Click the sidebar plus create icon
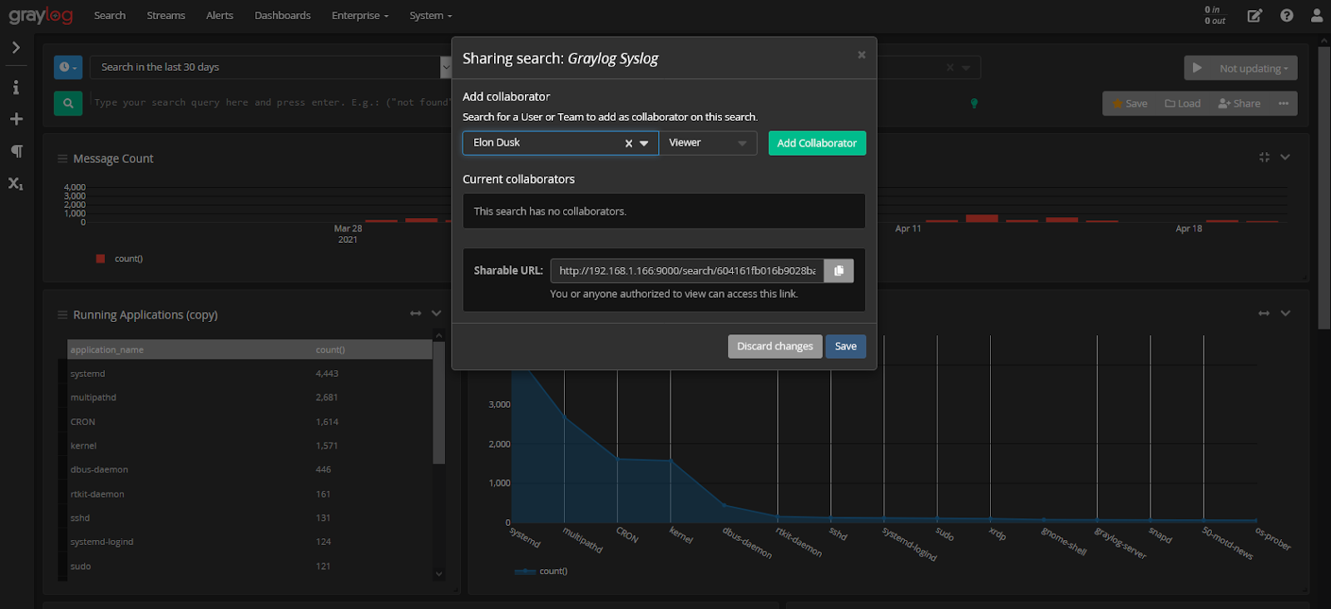This screenshot has height=609, width=1331. point(16,119)
